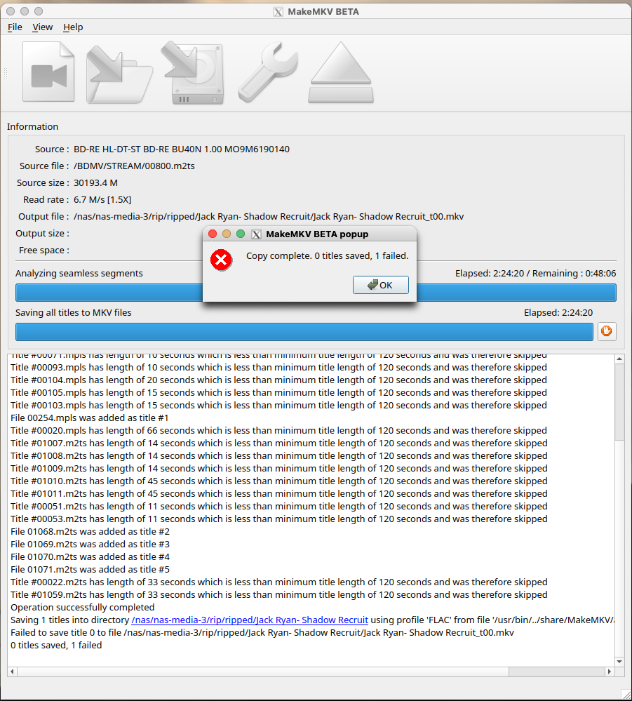Click log line '0 titles saved, 1 failed'

(56, 646)
